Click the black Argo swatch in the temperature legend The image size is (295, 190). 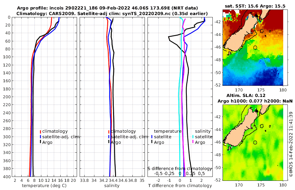tap(40, 142)
